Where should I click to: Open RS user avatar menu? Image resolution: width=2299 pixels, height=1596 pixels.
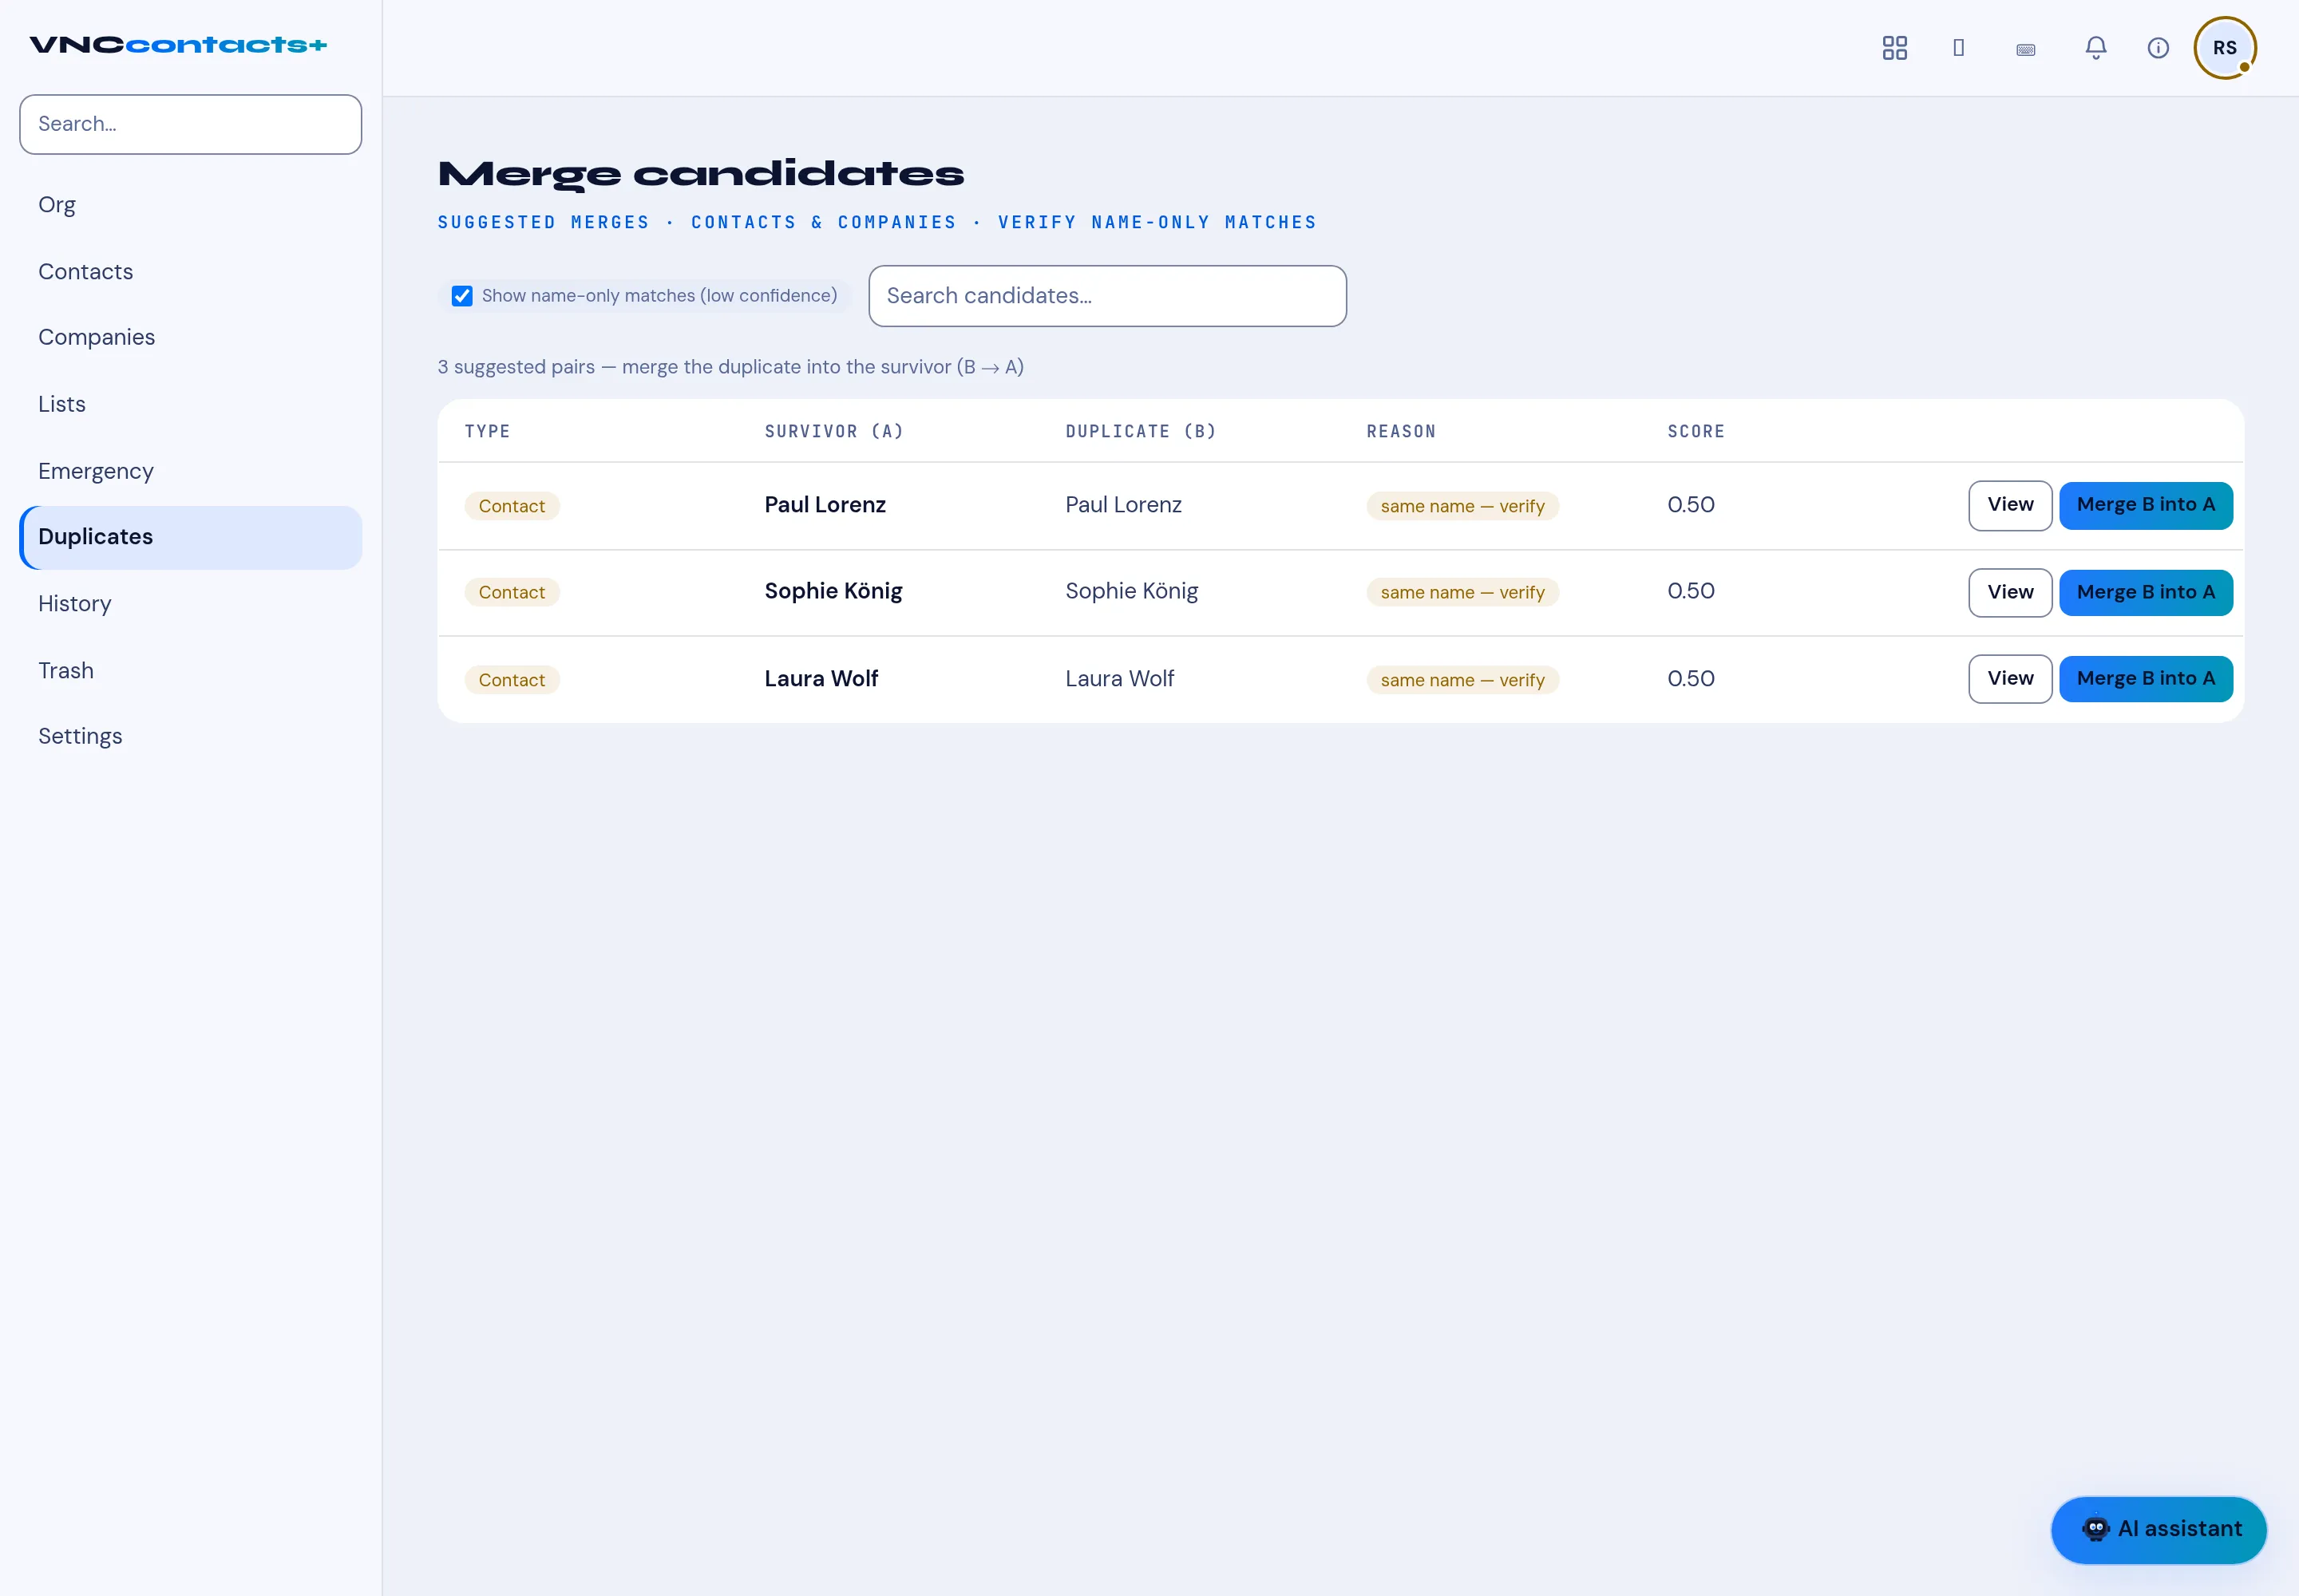(x=2224, y=48)
